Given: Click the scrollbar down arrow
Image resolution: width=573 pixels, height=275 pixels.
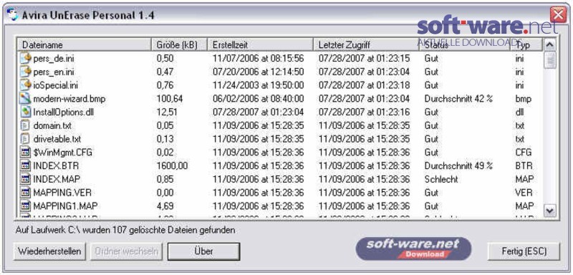Looking at the screenshot, I should click(549, 211).
